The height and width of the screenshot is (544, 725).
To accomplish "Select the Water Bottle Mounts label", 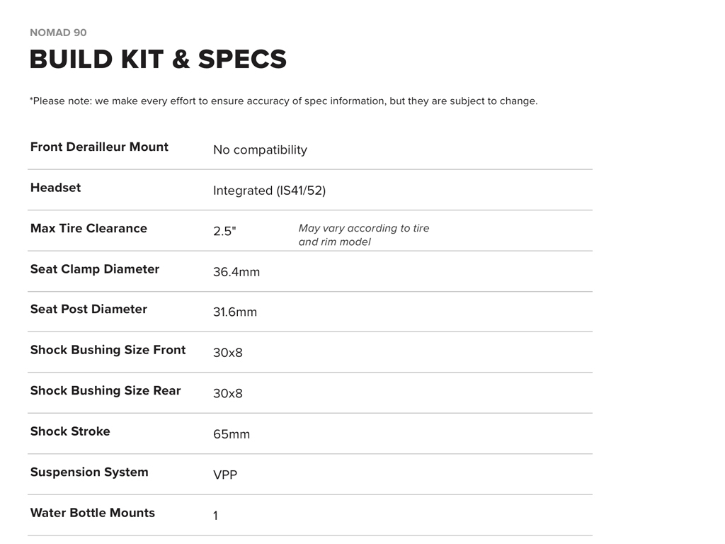I will pyautogui.click(x=92, y=513).
